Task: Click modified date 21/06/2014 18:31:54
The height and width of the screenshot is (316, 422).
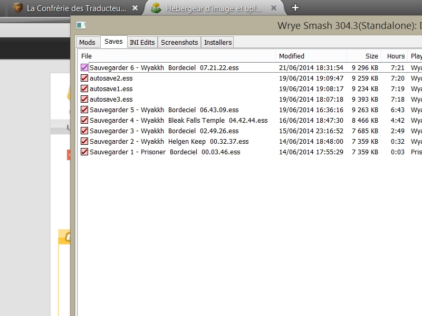Action: tap(311, 68)
